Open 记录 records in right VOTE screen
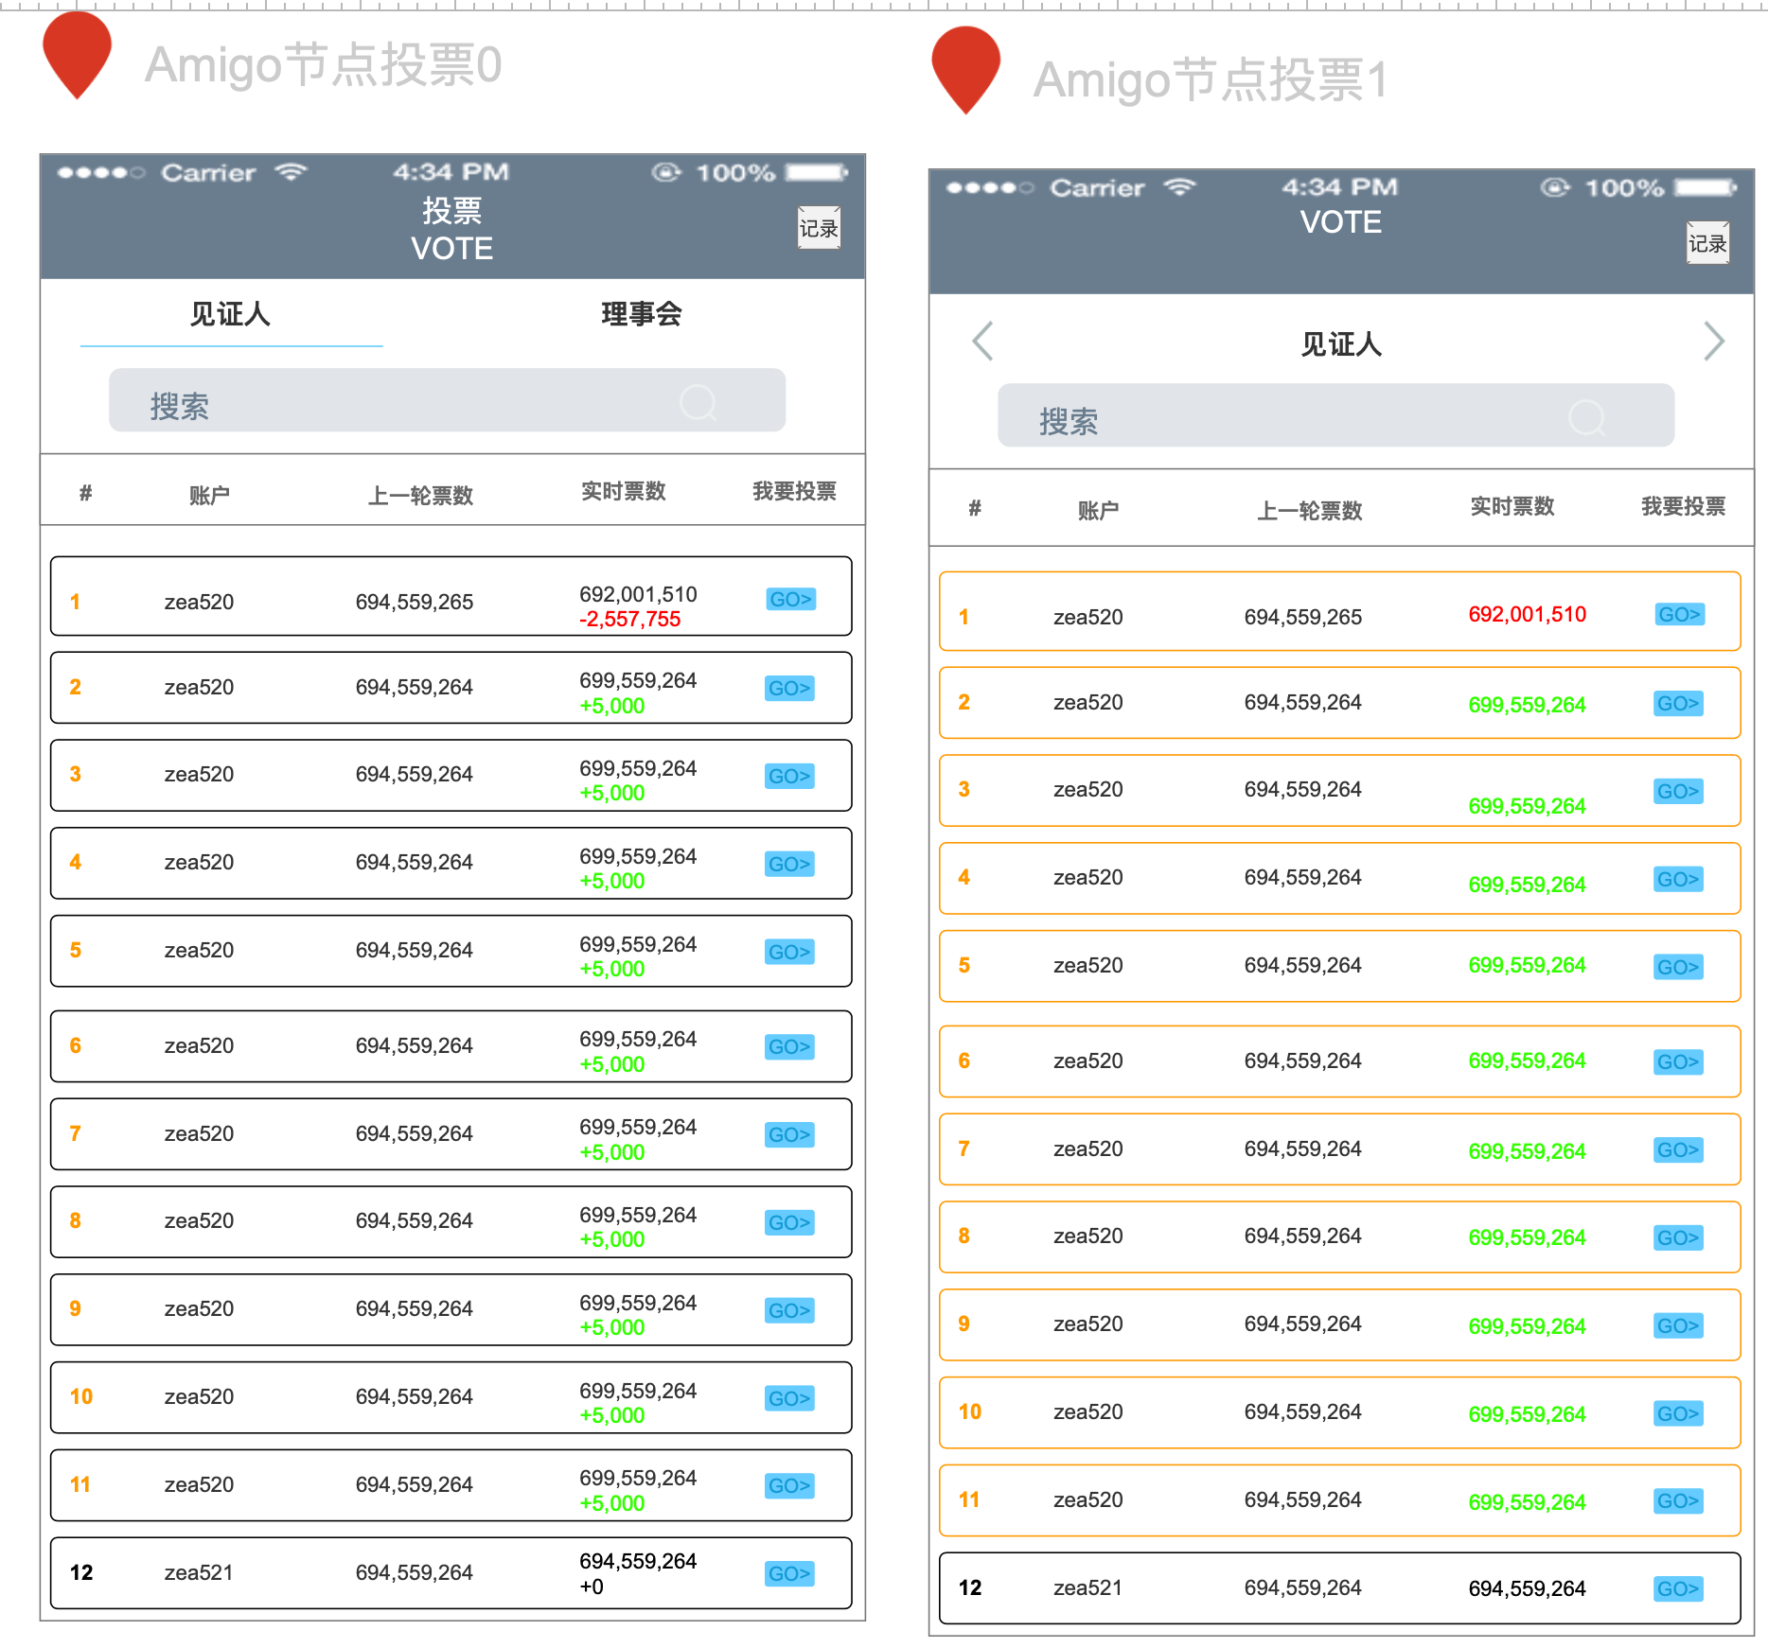 tap(1707, 243)
